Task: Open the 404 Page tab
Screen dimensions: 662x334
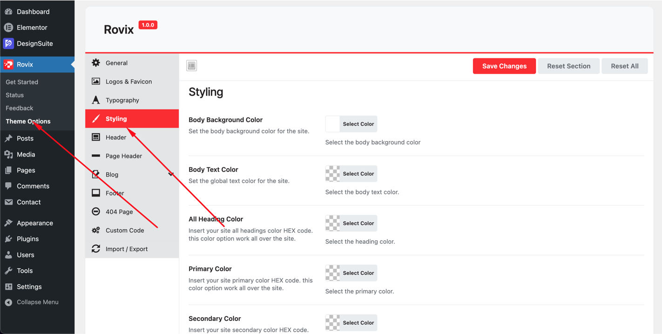Action: tap(132, 212)
